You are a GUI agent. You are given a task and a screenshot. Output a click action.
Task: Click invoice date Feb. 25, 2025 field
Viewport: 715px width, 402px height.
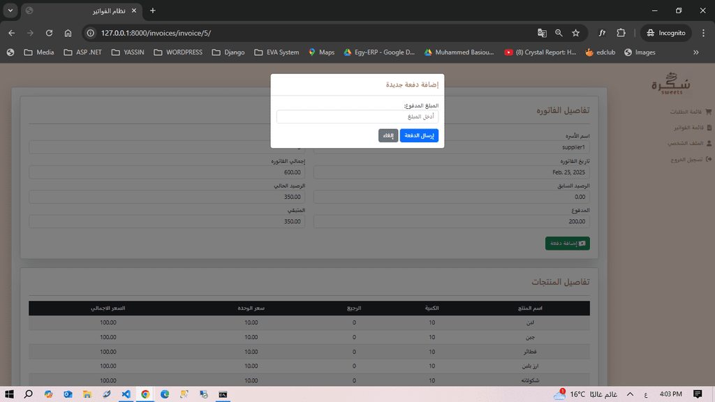pos(452,172)
